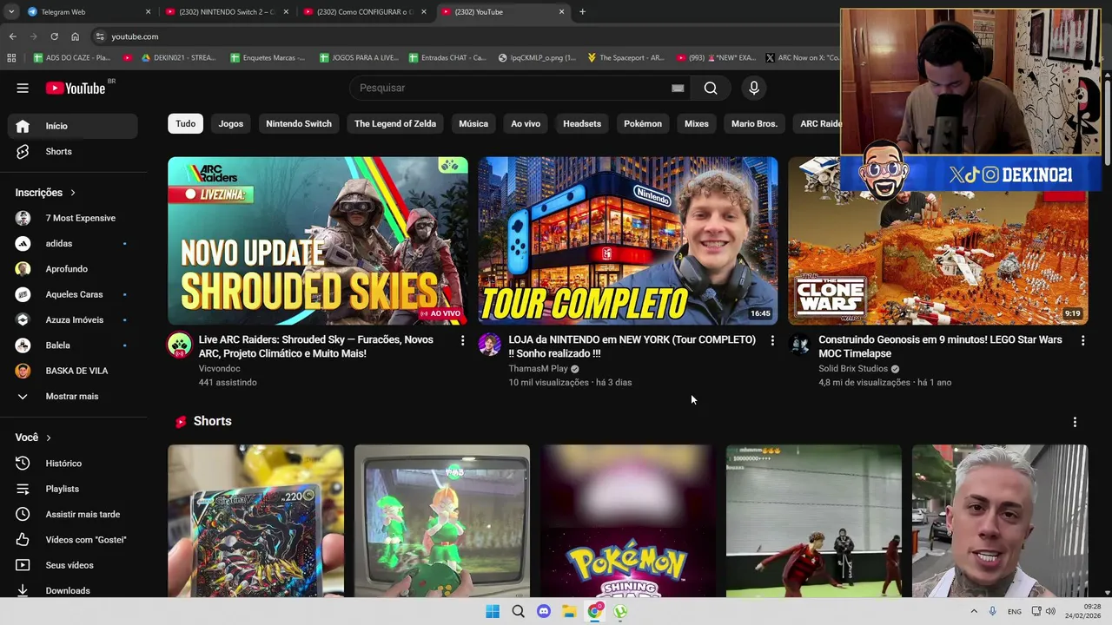
Task: Open a new browser tab
Action: tap(582, 12)
